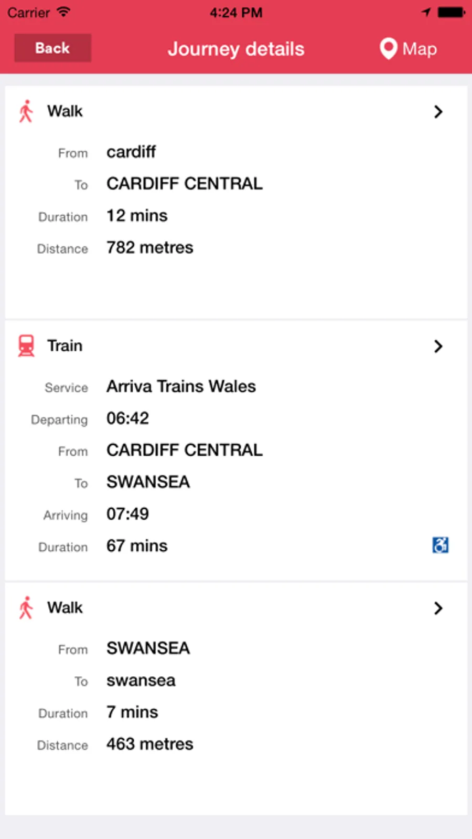Tap the walking icon for the Swansea walk
The height and width of the screenshot is (839, 472).
tap(26, 608)
